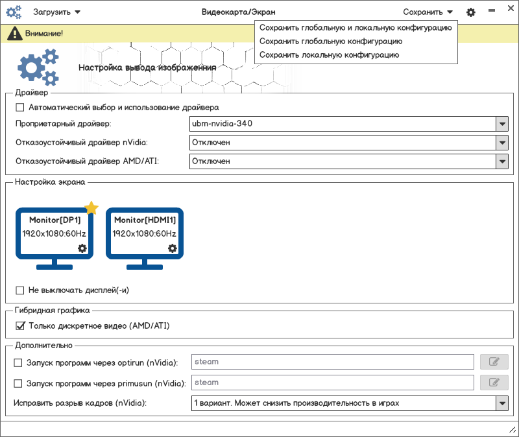
Task: Select the Monitor[HDMI1] display thumbnail
Action: [x=145, y=238]
